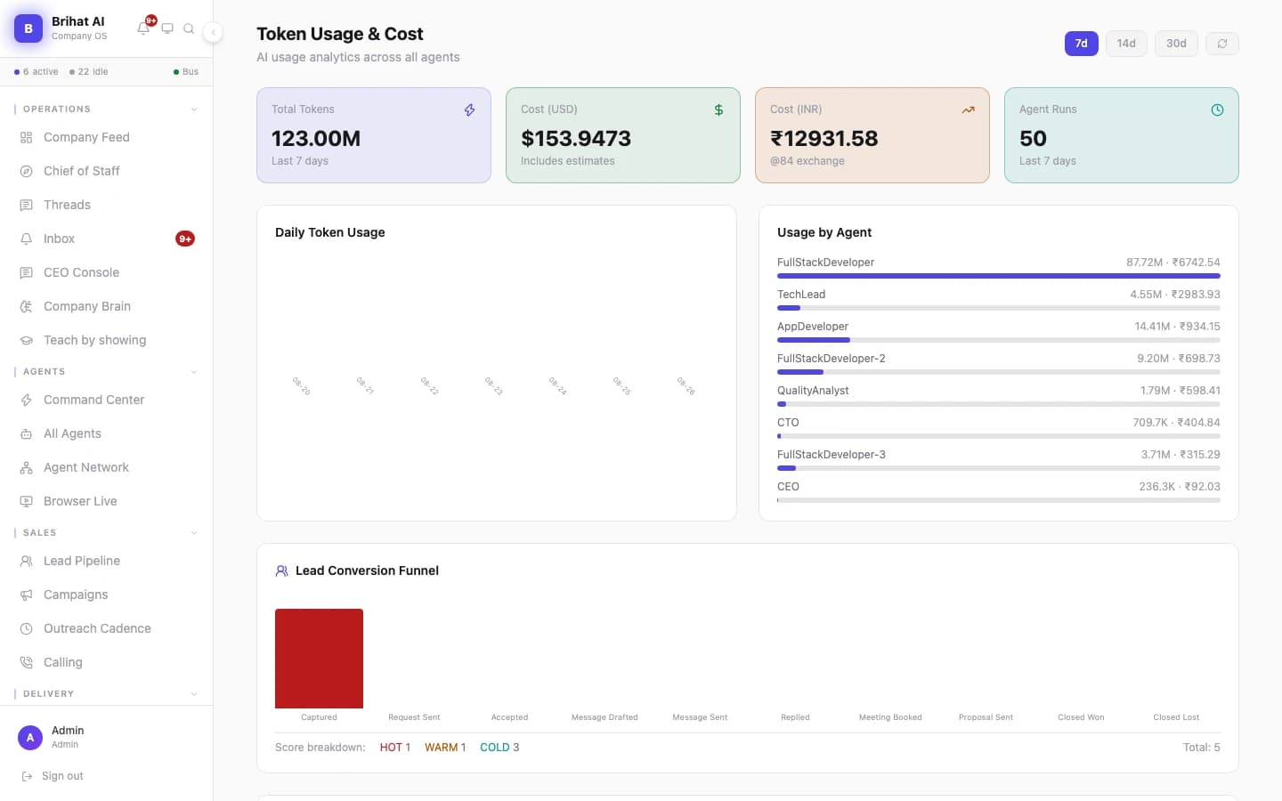Click the Inbox 9+ unread badge
Screen dimensions: 1282x801
pyautogui.click(x=185, y=239)
